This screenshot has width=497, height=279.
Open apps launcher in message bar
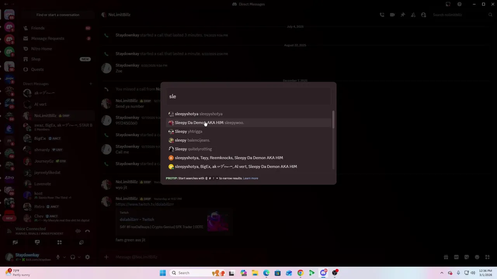487,257
